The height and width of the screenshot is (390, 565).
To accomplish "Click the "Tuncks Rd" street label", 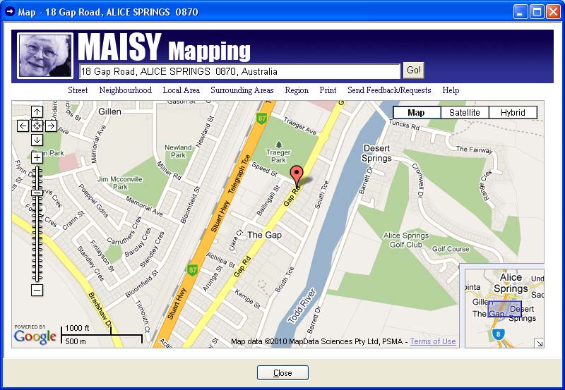I will point(404,125).
